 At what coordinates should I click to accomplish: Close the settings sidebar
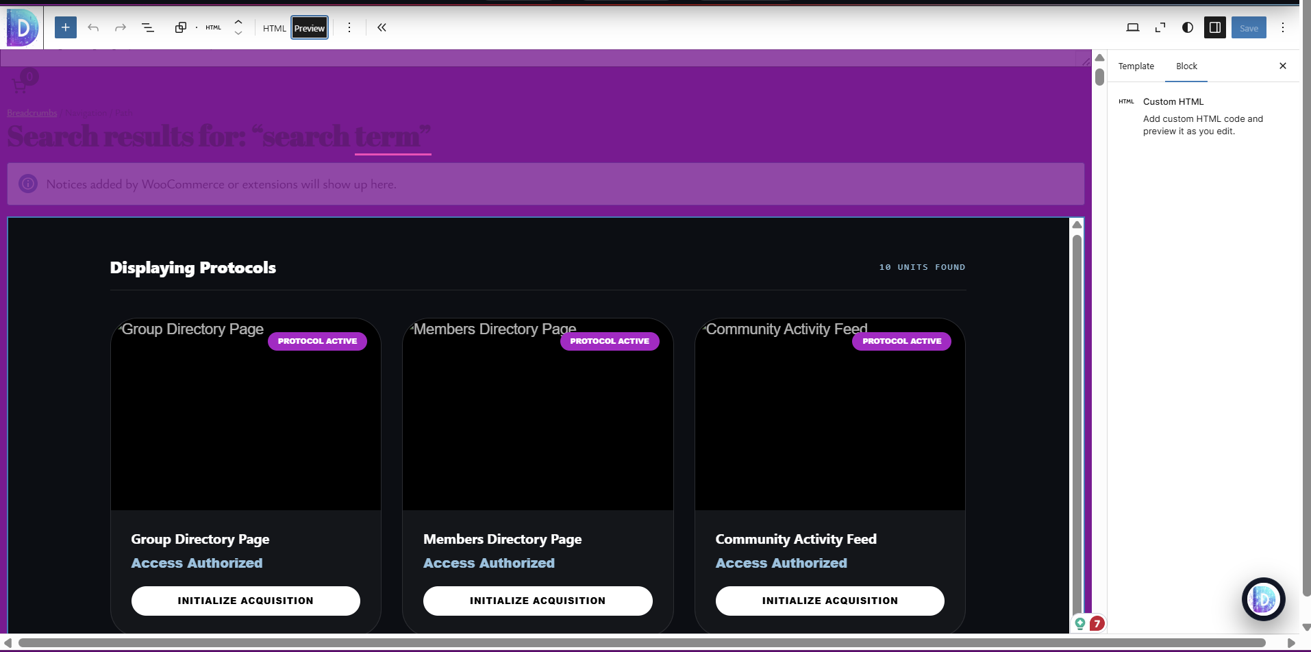(x=1283, y=66)
